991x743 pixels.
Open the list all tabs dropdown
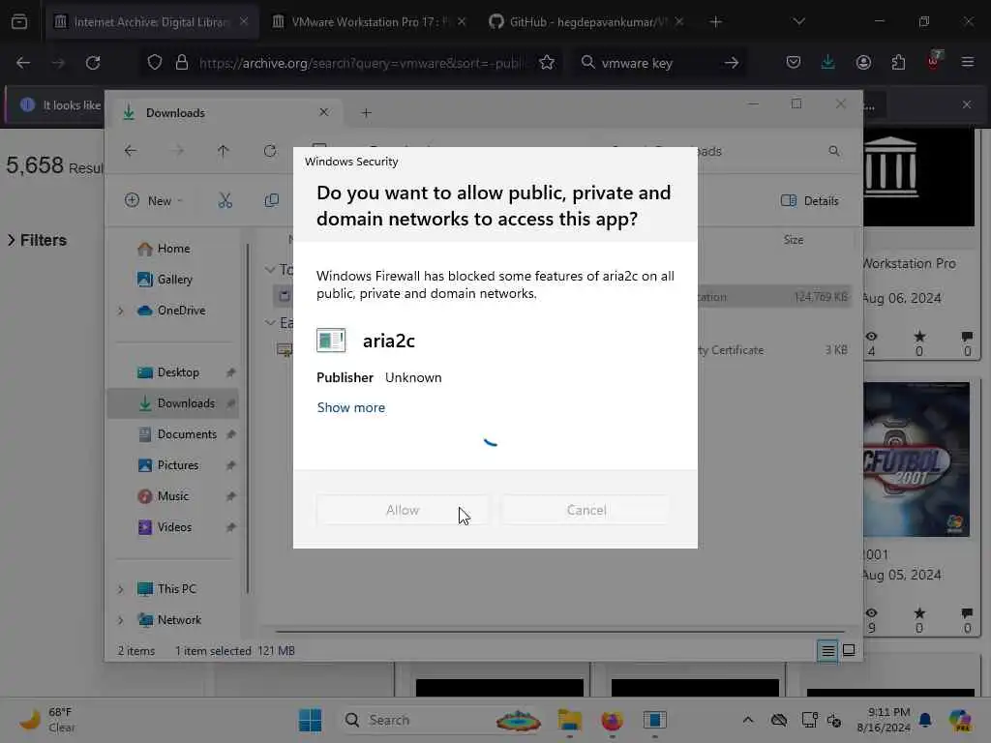(798, 22)
